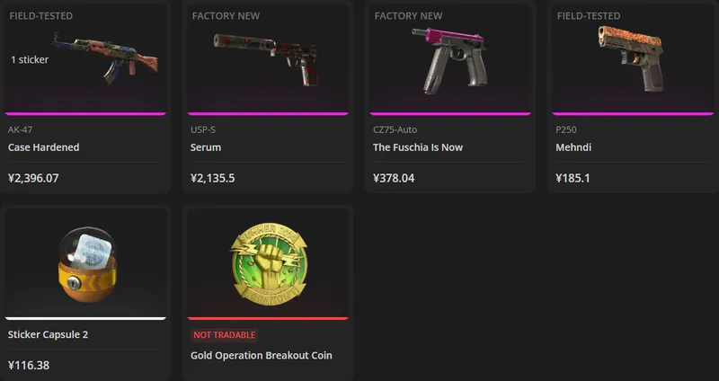Screen dimensions: 719x381
Task: Select the Sticker Capsule 2 label
Action: point(48,334)
